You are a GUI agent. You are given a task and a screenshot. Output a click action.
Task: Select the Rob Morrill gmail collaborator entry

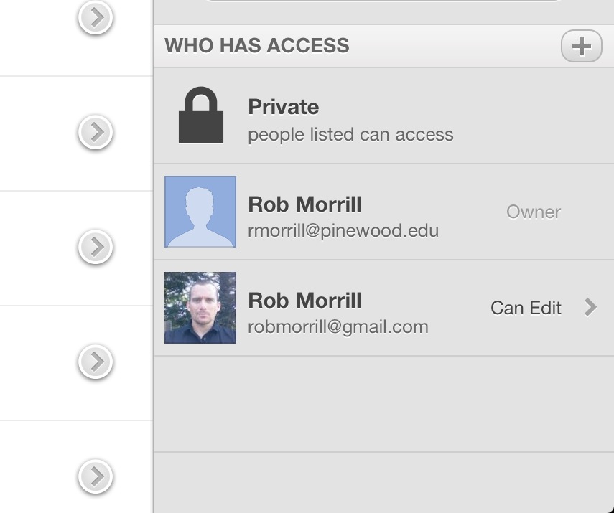384,308
